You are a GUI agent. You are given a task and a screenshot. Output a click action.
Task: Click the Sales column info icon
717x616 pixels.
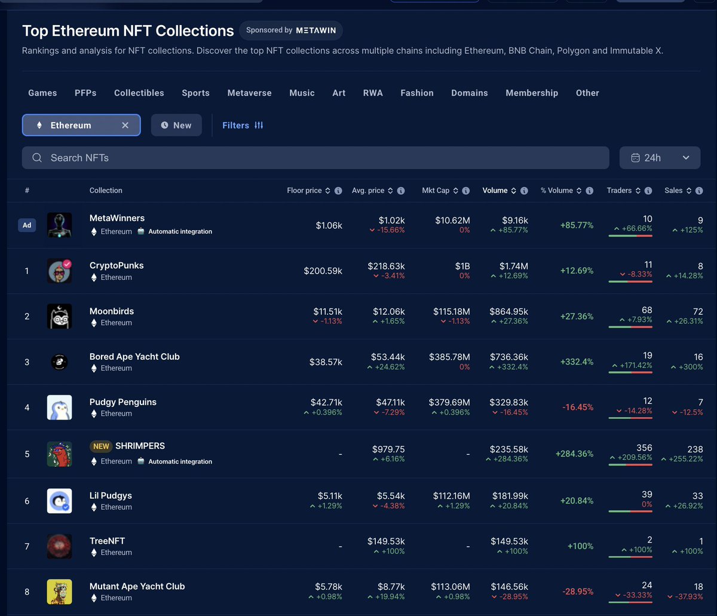point(699,191)
